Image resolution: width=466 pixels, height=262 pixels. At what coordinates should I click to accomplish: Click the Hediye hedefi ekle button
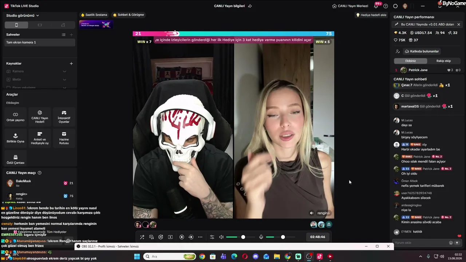(371, 15)
